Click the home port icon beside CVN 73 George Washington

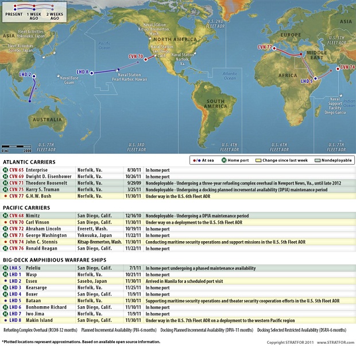5,235
